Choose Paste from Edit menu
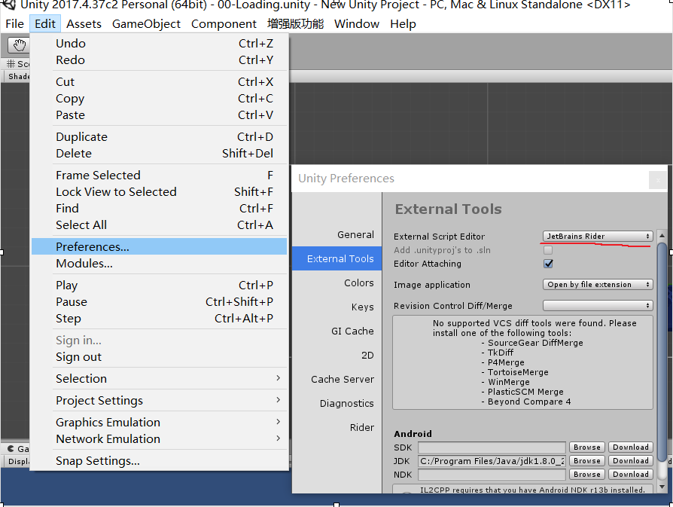 [x=159, y=115]
